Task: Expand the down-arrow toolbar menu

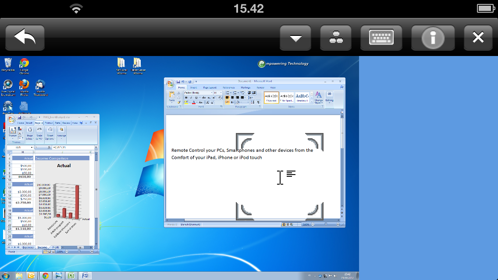Action: point(295,38)
